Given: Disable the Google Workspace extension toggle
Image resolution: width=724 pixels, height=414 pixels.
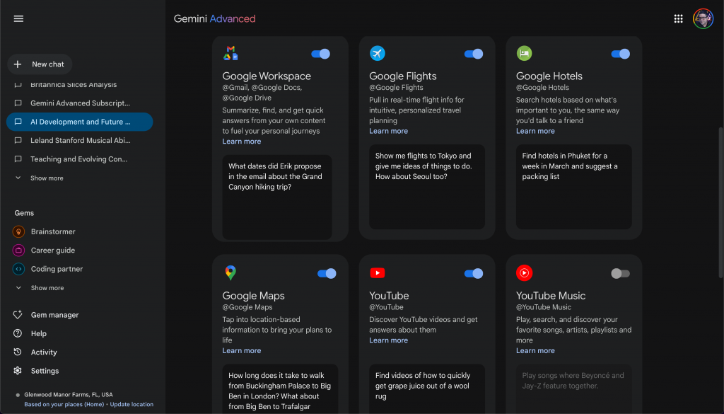Looking at the screenshot, I should pos(320,54).
